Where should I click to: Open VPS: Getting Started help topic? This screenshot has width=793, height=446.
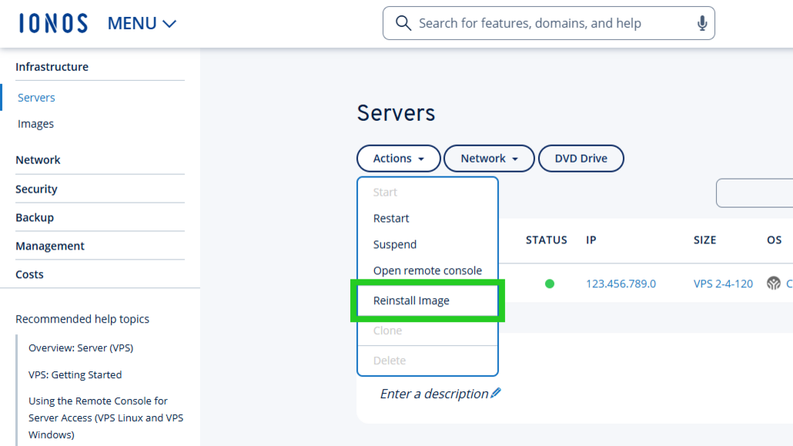tap(75, 374)
